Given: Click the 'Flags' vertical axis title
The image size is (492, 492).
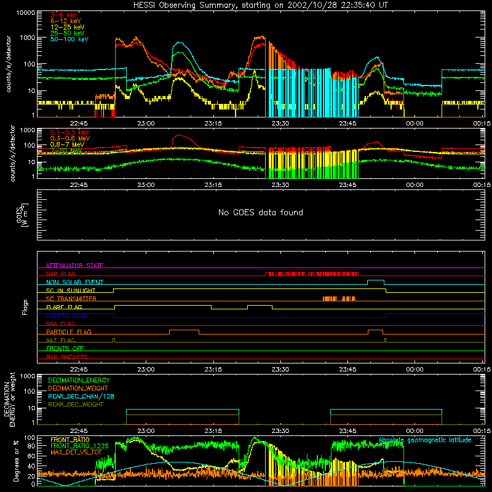Looking at the screenshot, I should (25, 307).
